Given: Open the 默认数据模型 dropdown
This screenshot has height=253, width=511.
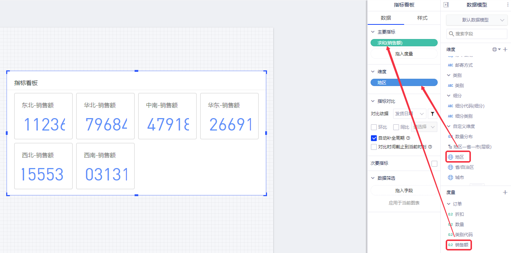Looking at the screenshot, I should pyautogui.click(x=477, y=20).
